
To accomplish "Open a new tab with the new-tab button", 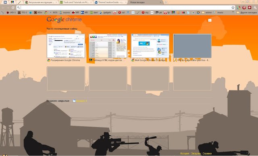I will [166, 2].
